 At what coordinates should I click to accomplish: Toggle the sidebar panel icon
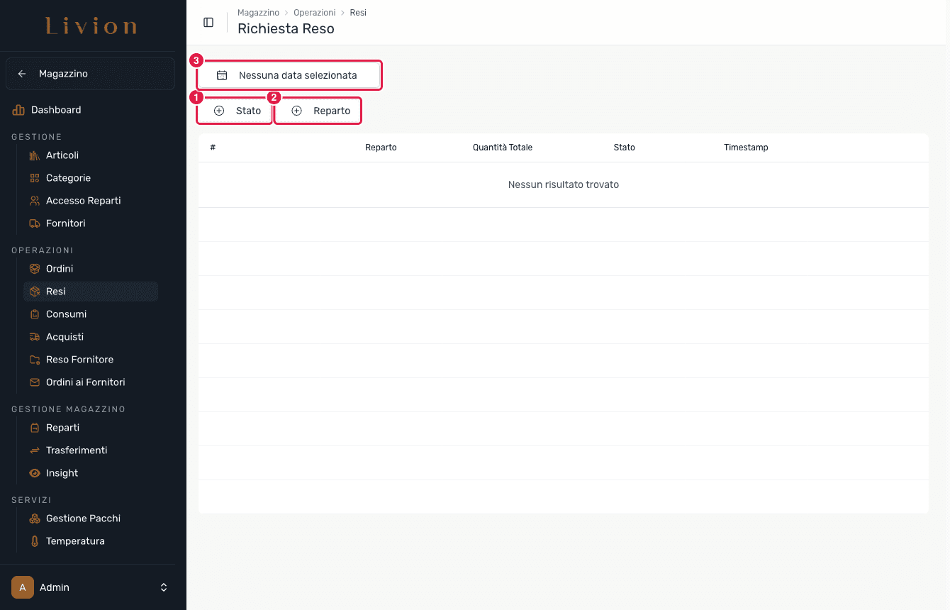pyautogui.click(x=208, y=22)
